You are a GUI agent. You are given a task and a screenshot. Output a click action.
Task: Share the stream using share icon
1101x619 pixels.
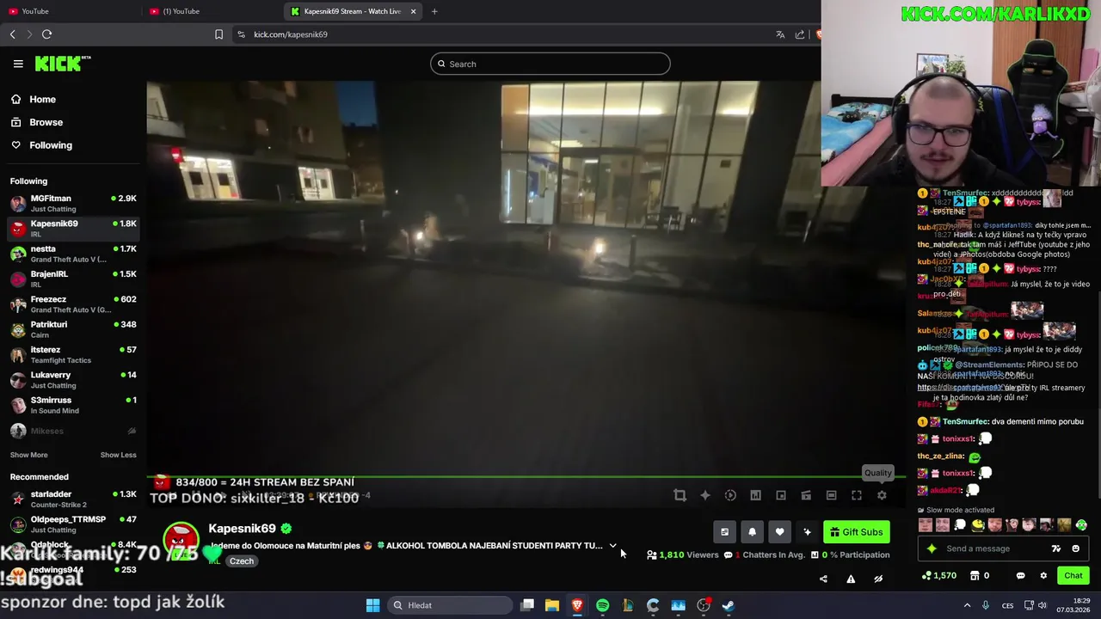tap(823, 579)
